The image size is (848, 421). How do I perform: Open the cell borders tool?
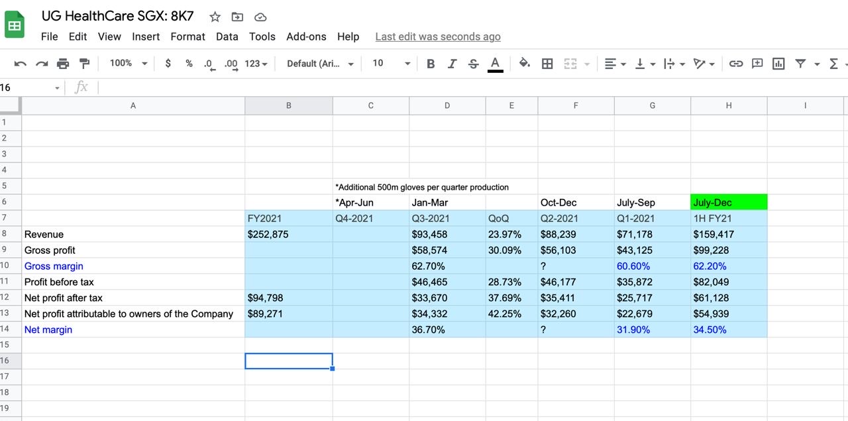[547, 64]
